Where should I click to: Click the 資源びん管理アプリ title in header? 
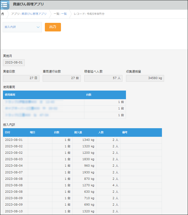tap(28, 4)
